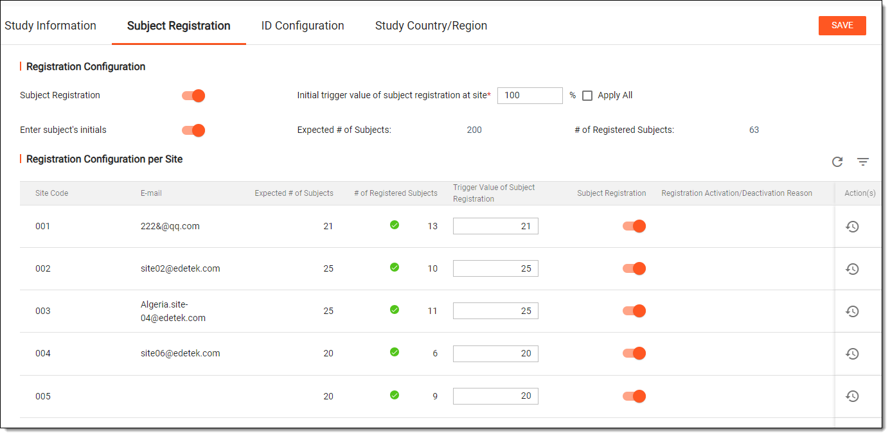Open the ID Configuration tab
The width and height of the screenshot is (890, 436).
[x=303, y=26]
